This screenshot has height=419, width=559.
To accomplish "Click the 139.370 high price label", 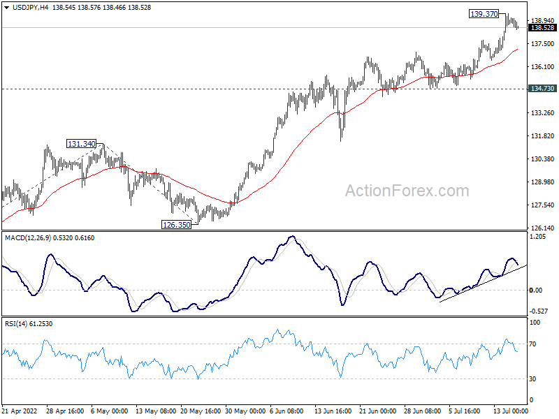I will [484, 14].
